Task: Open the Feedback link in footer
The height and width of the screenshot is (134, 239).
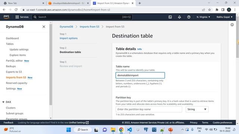Action: pyautogui.click(x=9, y=122)
